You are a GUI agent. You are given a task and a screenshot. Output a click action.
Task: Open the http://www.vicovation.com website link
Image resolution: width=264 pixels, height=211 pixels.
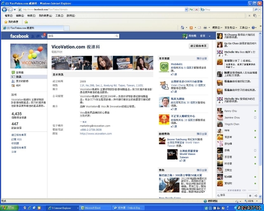pyautogui.click(x=96, y=134)
